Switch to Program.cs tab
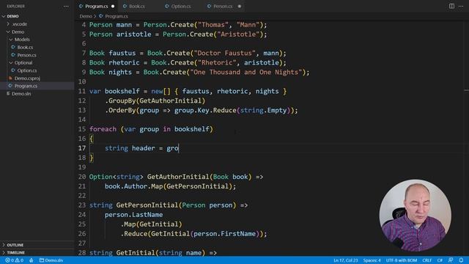Image resolution: width=469 pixels, height=264 pixels. tap(96, 7)
